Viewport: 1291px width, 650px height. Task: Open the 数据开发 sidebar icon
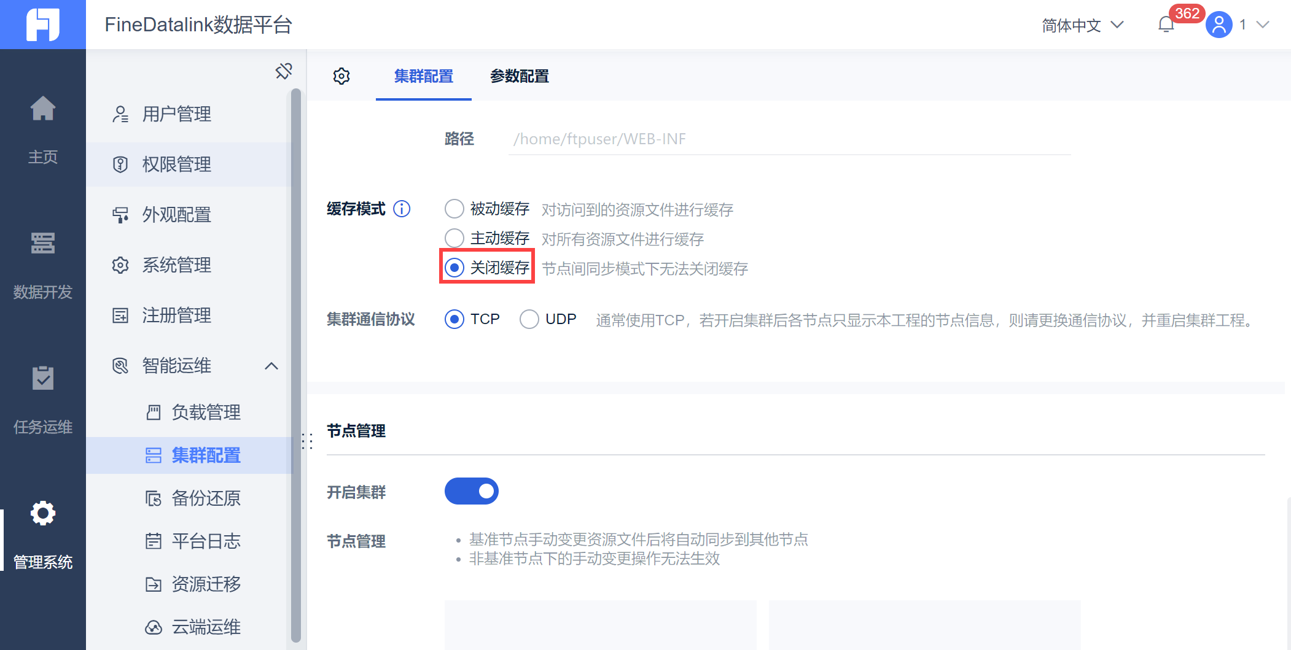coord(43,243)
